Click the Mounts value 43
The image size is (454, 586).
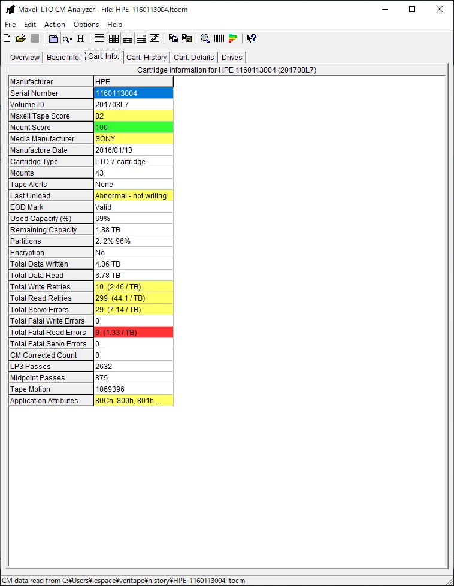(x=134, y=173)
